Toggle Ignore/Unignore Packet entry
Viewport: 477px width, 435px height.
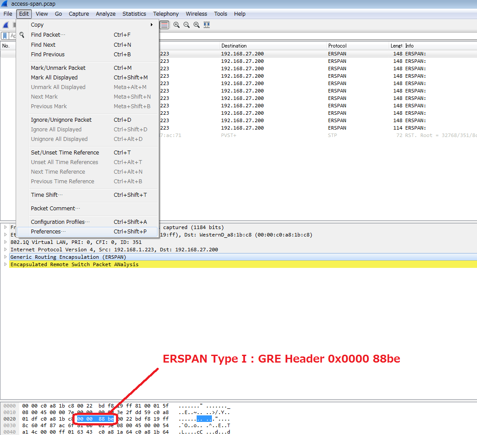pyautogui.click(x=61, y=120)
